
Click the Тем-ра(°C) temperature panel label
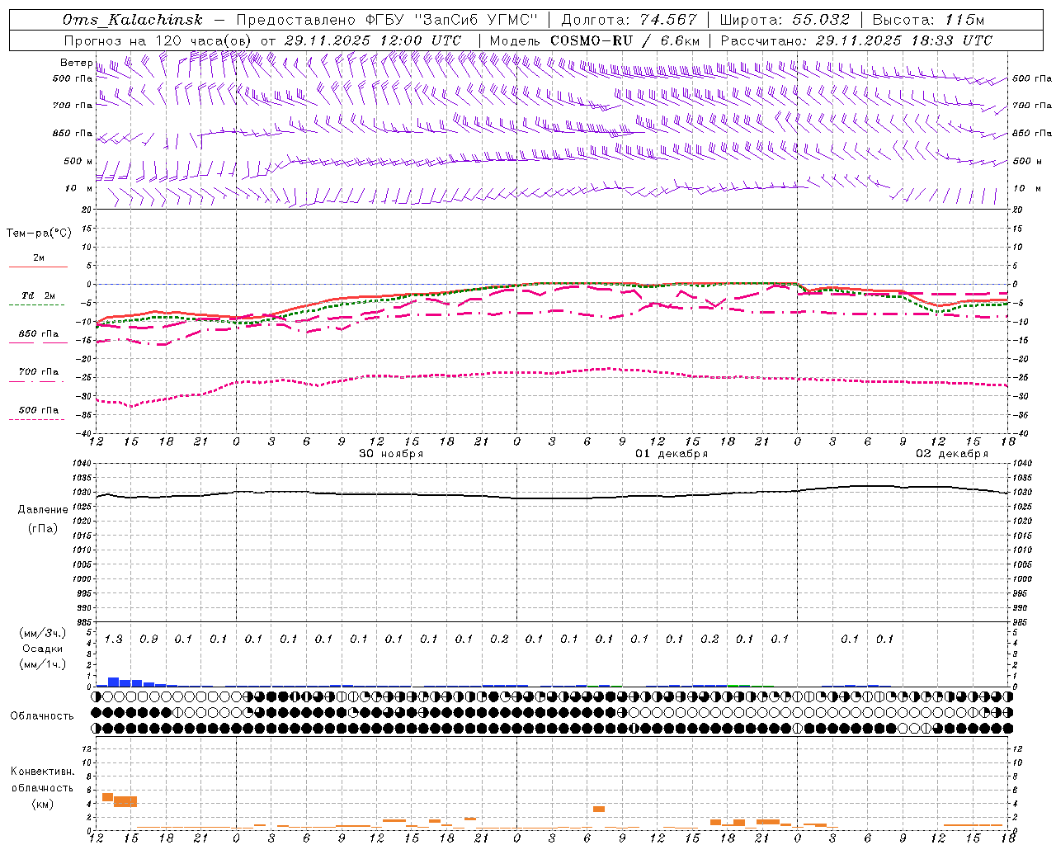click(39, 234)
